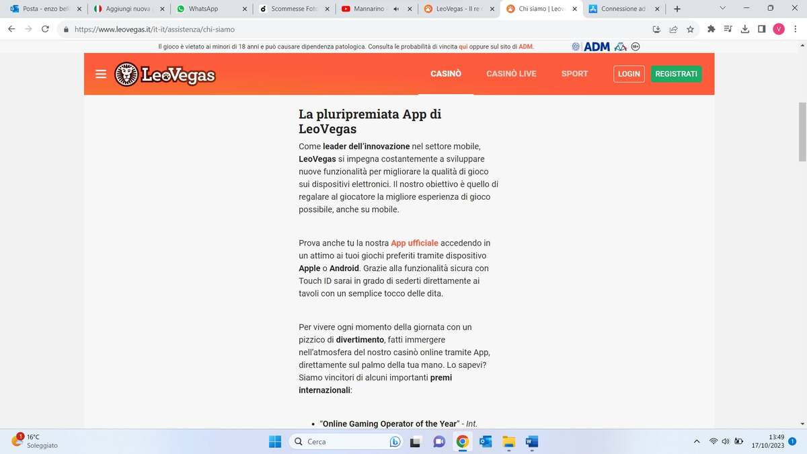This screenshot has width=807, height=454.
Task: Open Chrome three-dot menu
Action: (x=795, y=29)
